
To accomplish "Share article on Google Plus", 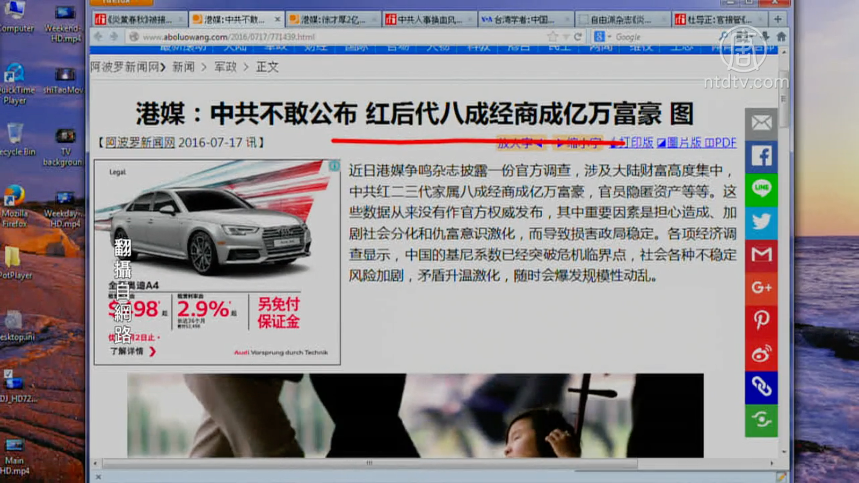I will pos(761,288).
